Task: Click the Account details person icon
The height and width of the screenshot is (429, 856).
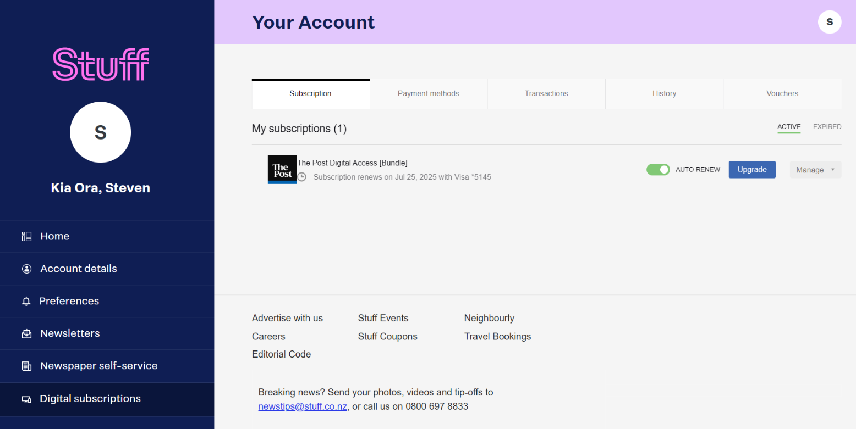Action: coord(26,269)
